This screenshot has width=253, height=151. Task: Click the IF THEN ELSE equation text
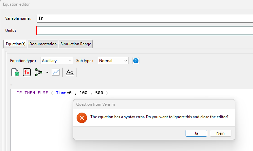63,93
